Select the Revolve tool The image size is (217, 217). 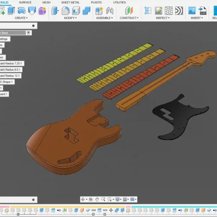point(22,10)
